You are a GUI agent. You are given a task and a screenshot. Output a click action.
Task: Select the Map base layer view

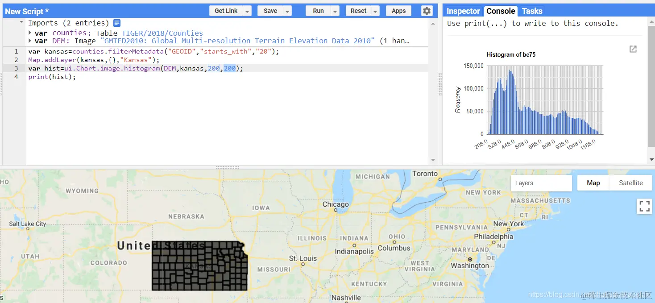(593, 183)
